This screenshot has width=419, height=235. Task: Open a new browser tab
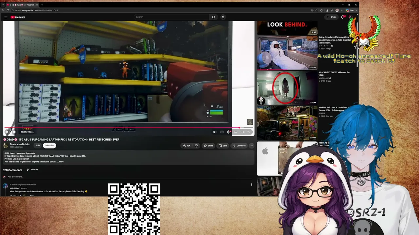coord(42,5)
